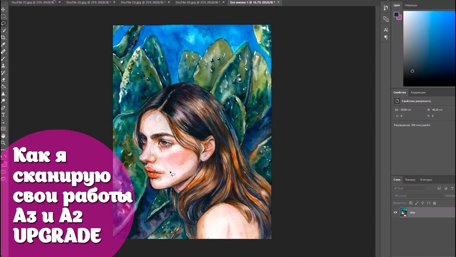The width and height of the screenshot is (456, 257).
Task: Select the Фон layer name
Action: point(413,212)
